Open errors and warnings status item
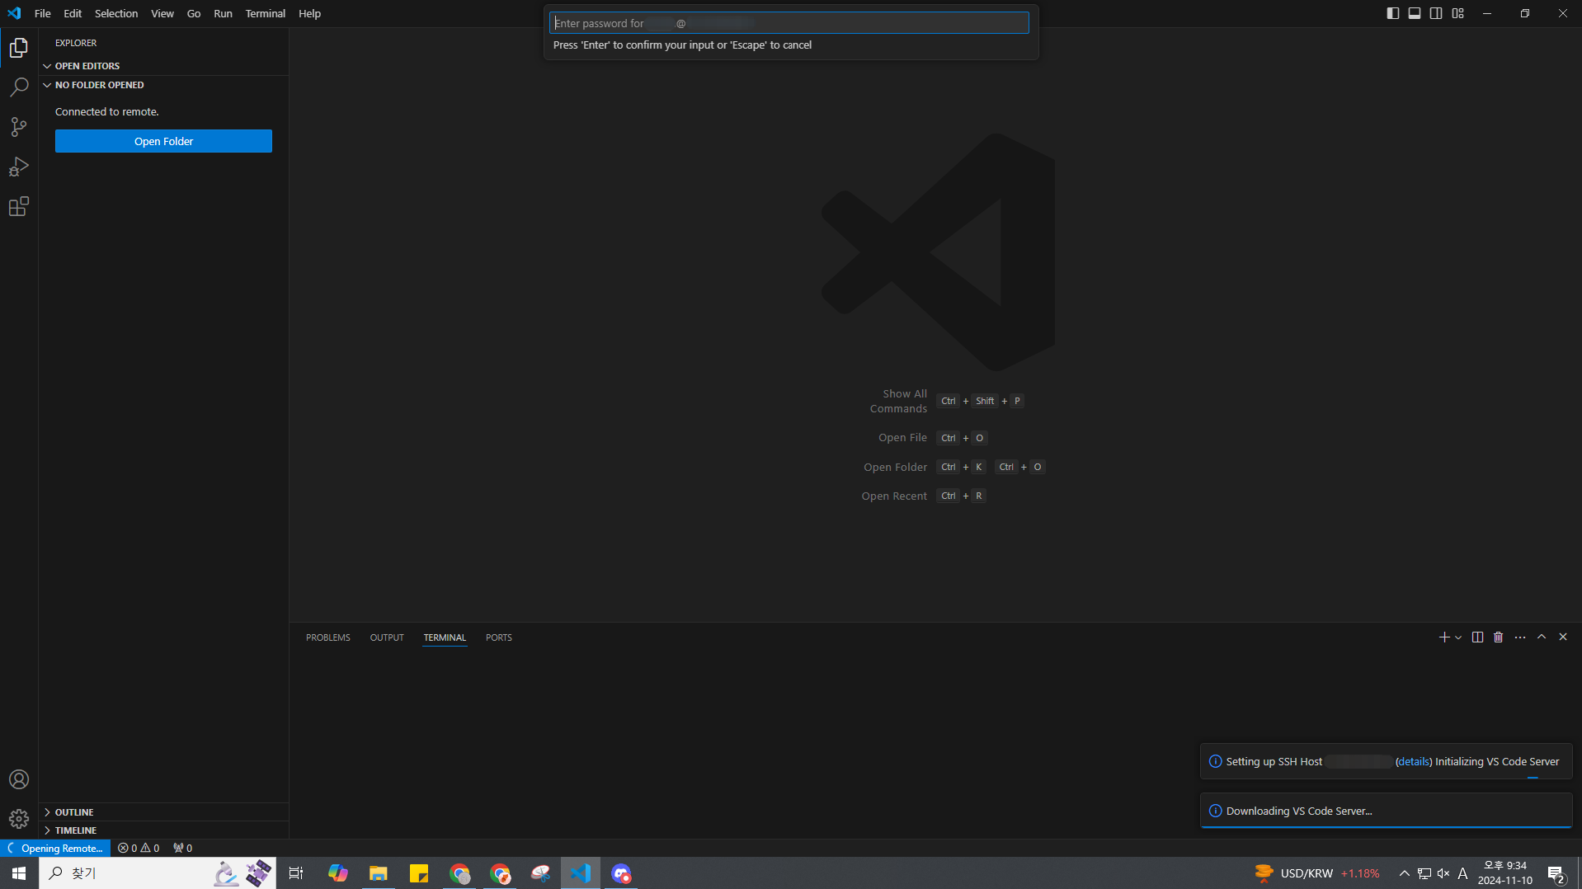This screenshot has height=889, width=1582. click(139, 848)
